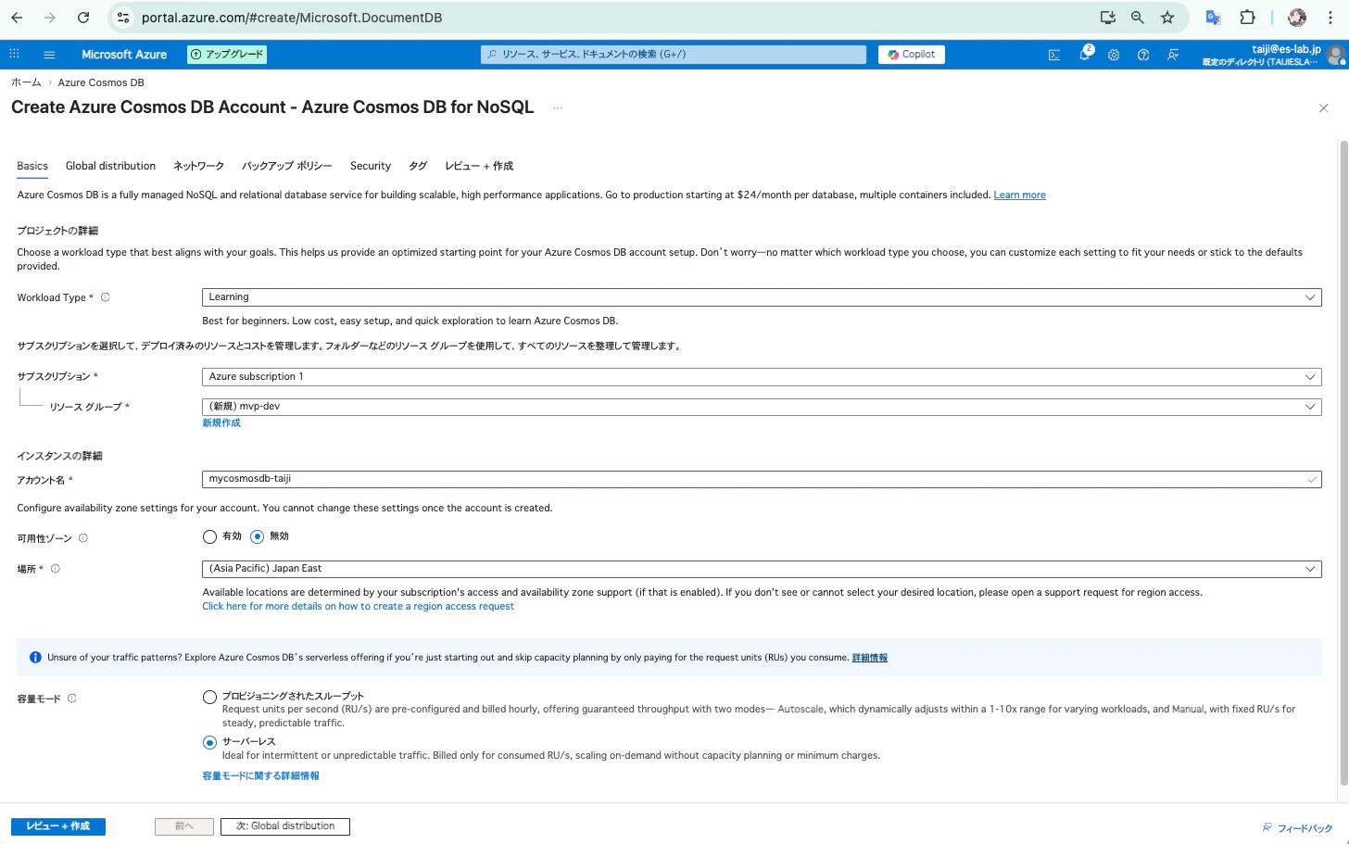Switch to the タグ tab
Image resolution: width=1349 pixels, height=844 pixels.
(418, 166)
